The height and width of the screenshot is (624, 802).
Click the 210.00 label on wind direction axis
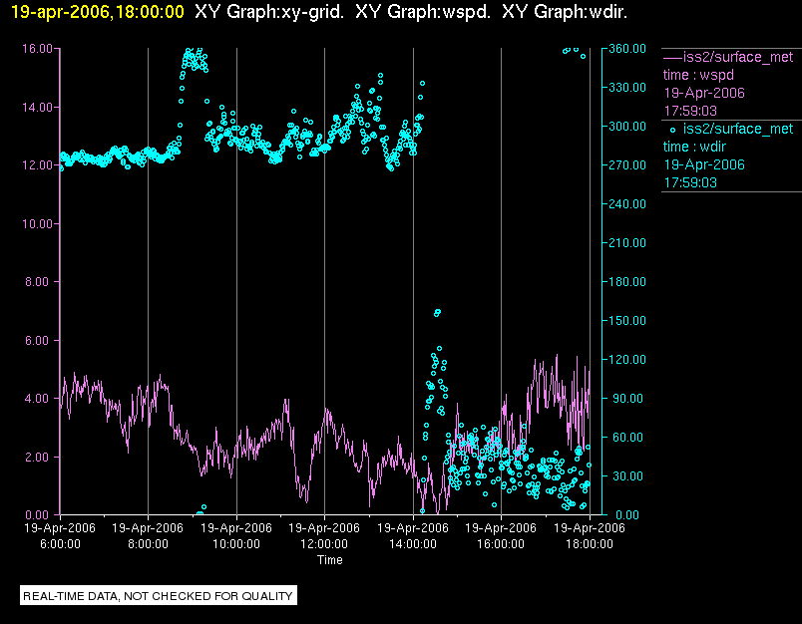click(x=627, y=243)
